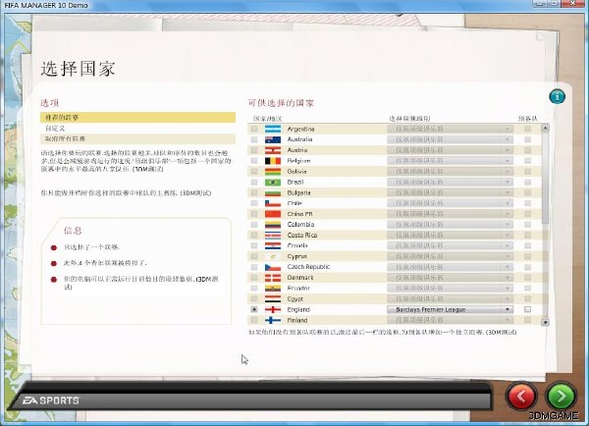Image resolution: width=589 pixels, height=426 pixels.
Task: Select the highlighted recommended leagues option
Action: (x=137, y=118)
